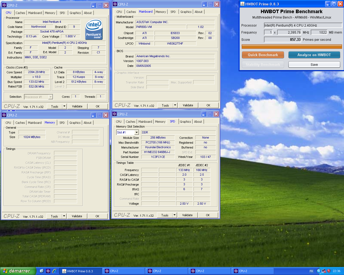Viewport: 344px width, 275px height.
Task: Open Tools dropdown arrow in CPU-Z Memory window
Action: click(x=64, y=216)
